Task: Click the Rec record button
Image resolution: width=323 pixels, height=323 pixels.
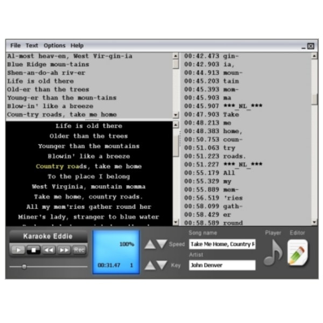Action: tap(79, 250)
